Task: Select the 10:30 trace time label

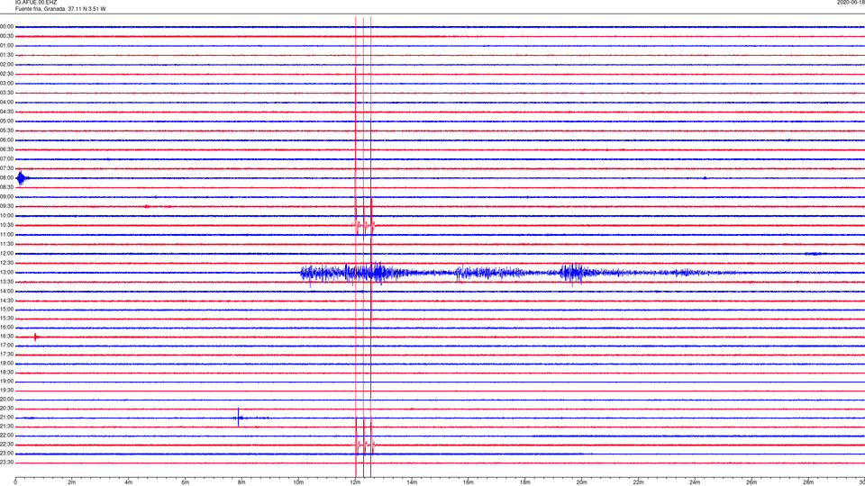Action: 6,225
